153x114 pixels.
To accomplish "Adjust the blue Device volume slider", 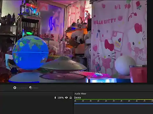I will [x=113, y=104].
